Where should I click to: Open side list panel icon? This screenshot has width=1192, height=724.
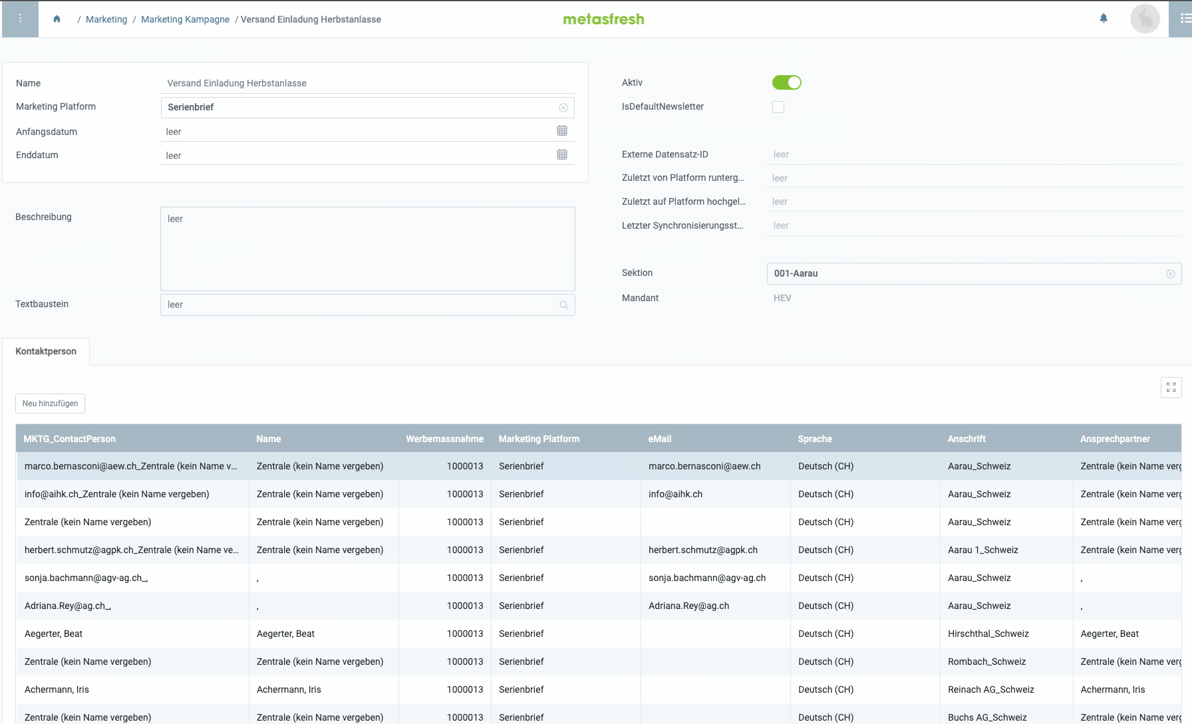(x=1184, y=19)
